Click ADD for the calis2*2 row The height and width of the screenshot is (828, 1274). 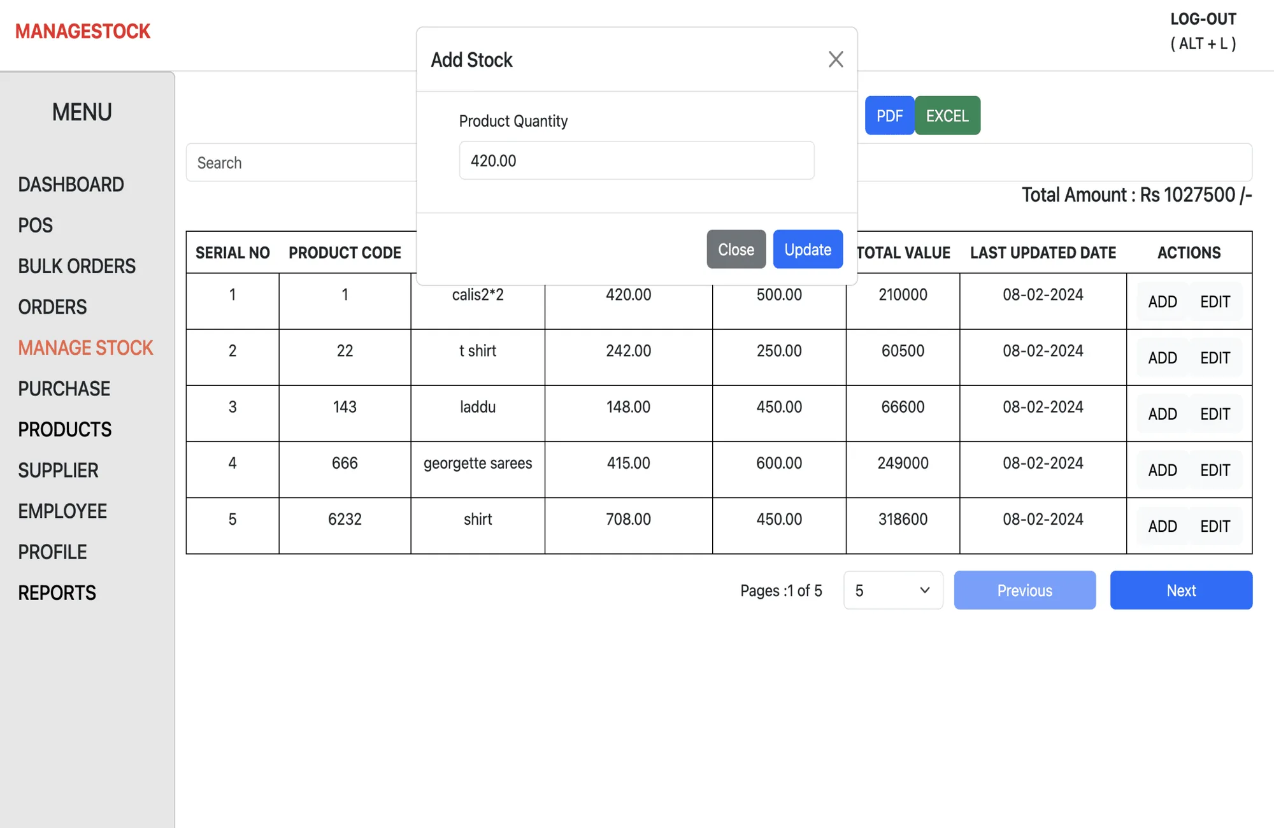tap(1163, 302)
